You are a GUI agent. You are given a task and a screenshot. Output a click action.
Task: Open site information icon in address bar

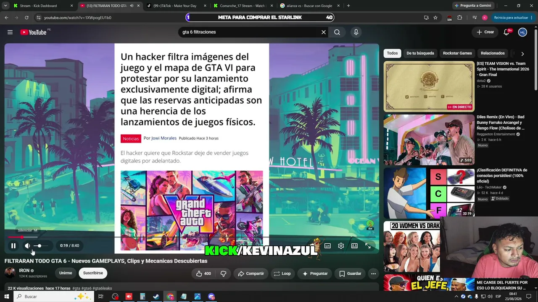click(38, 18)
